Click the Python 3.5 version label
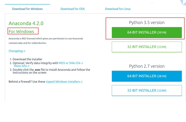Image resolution: width=186 pixels, height=122 pixels. [x=147, y=22]
